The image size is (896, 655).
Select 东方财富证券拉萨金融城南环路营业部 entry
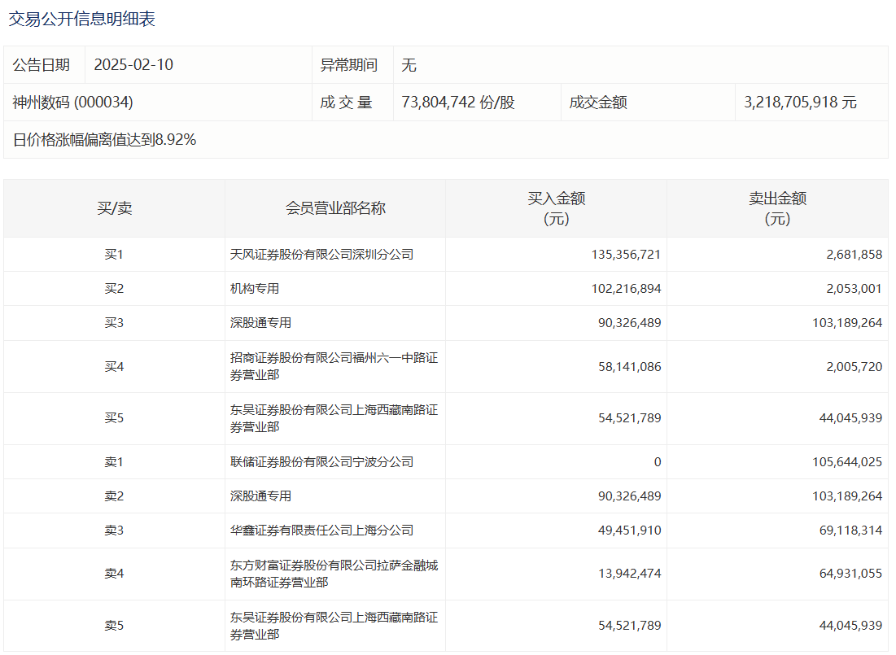tap(334, 574)
